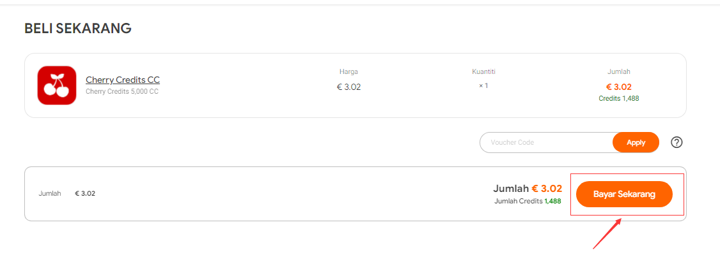720x271 pixels.
Task: Click the red cherry product icon
Action: pos(56,85)
